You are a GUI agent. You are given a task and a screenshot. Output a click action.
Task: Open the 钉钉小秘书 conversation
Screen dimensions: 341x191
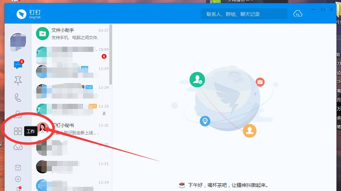72,129
